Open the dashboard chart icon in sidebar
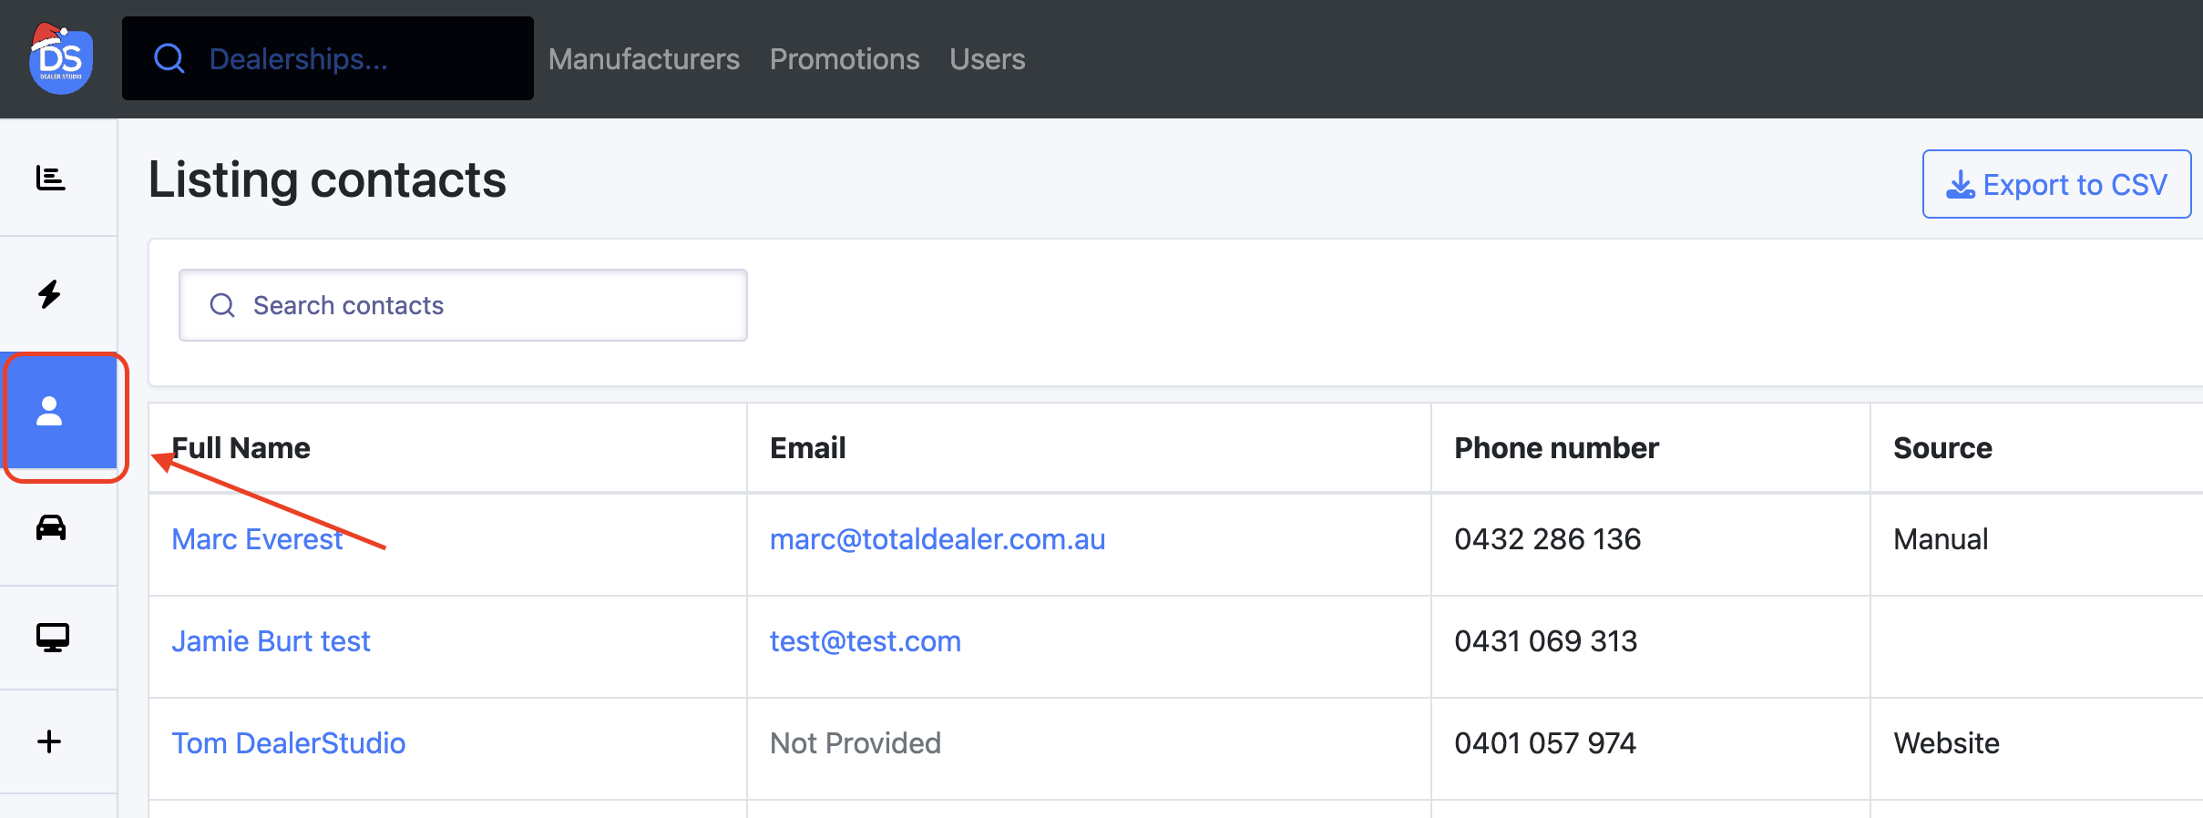Screen dimensions: 2203x818 click(x=51, y=178)
